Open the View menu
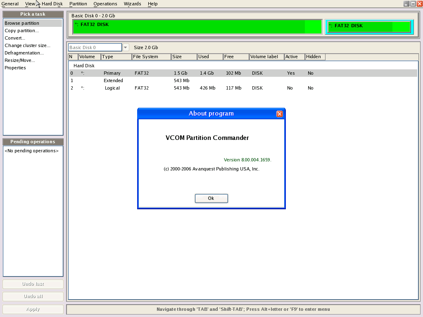The height and width of the screenshot is (317, 423). pos(30,4)
